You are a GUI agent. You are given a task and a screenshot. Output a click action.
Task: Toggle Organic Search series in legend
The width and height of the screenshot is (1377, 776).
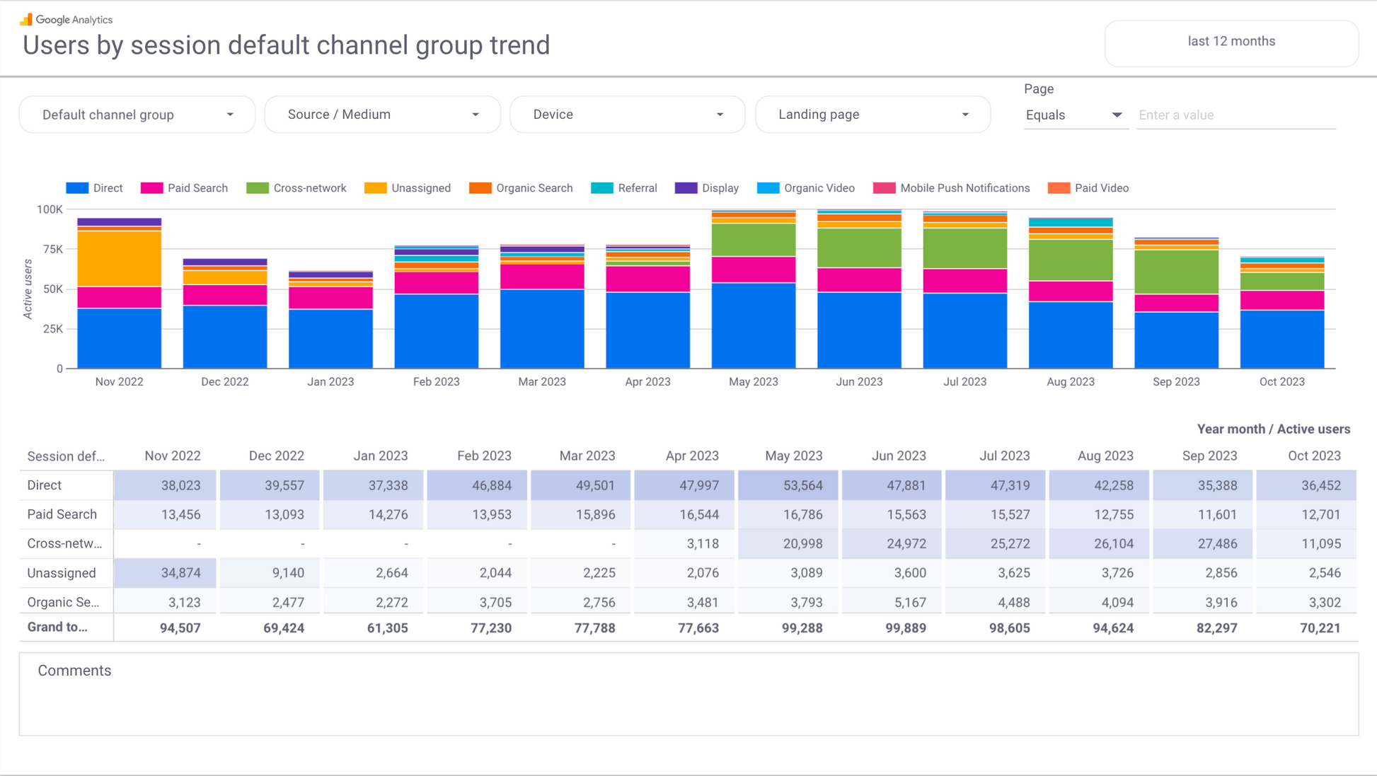click(534, 188)
